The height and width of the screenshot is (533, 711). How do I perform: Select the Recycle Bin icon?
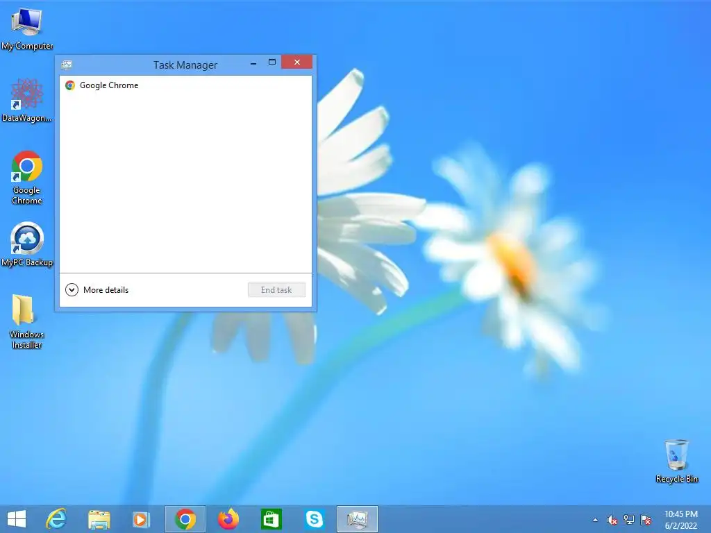(676, 461)
